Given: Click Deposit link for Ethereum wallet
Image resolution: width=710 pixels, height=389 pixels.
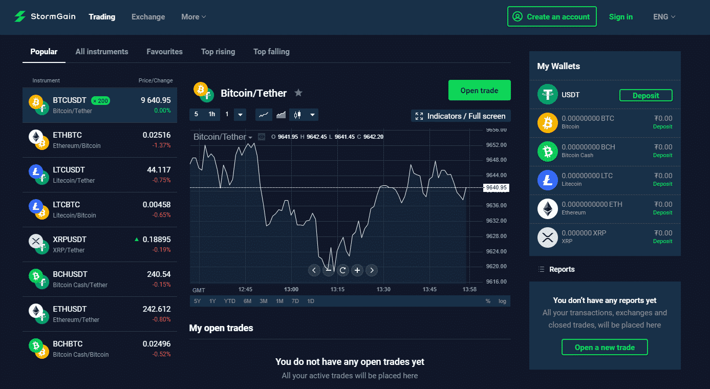Looking at the screenshot, I should coord(662,212).
